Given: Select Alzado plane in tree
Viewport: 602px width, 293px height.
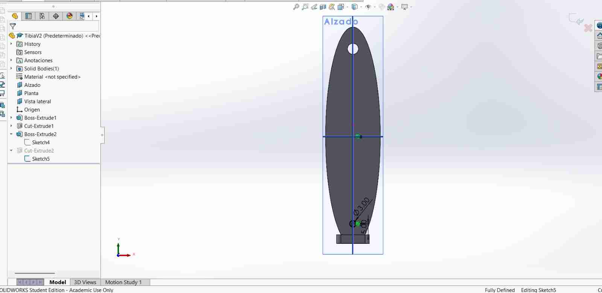Looking at the screenshot, I should coord(29,85).
